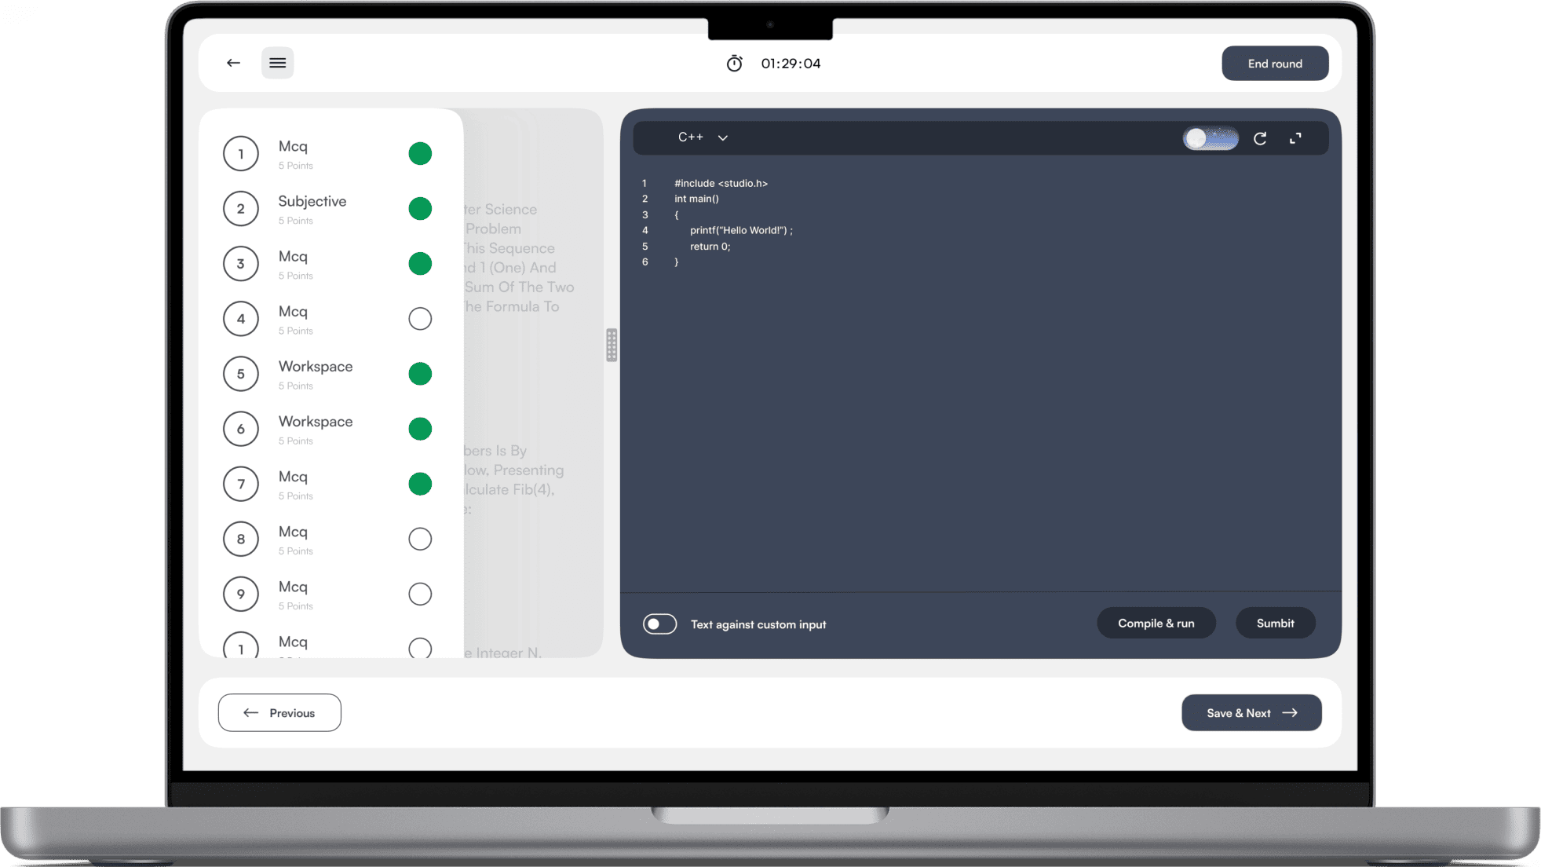This screenshot has width=1541, height=867.
Task: Select question 9 from the sidebar
Action: (326, 593)
